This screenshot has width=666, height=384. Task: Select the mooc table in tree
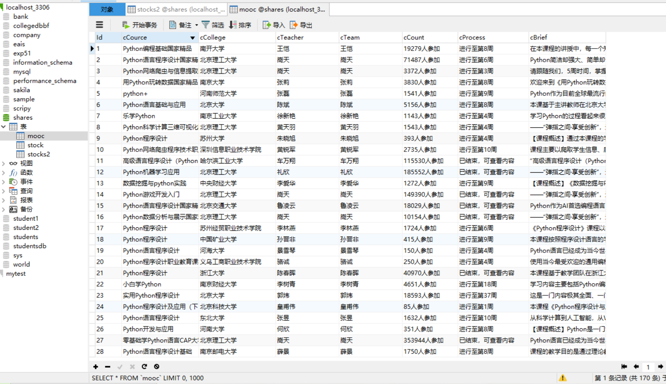(x=36, y=136)
